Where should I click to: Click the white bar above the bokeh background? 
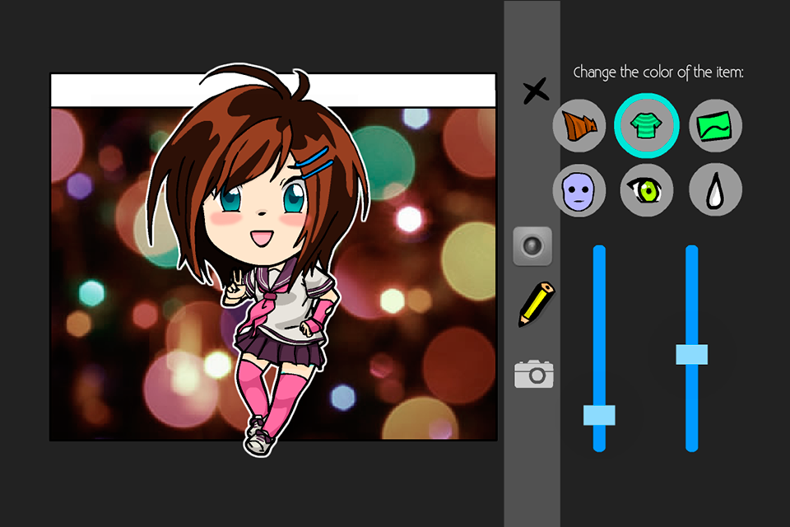(273, 91)
